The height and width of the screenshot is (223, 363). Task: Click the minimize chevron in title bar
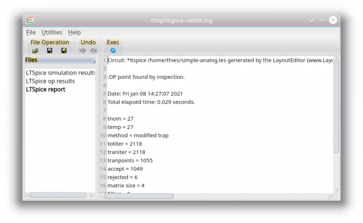point(311,20)
